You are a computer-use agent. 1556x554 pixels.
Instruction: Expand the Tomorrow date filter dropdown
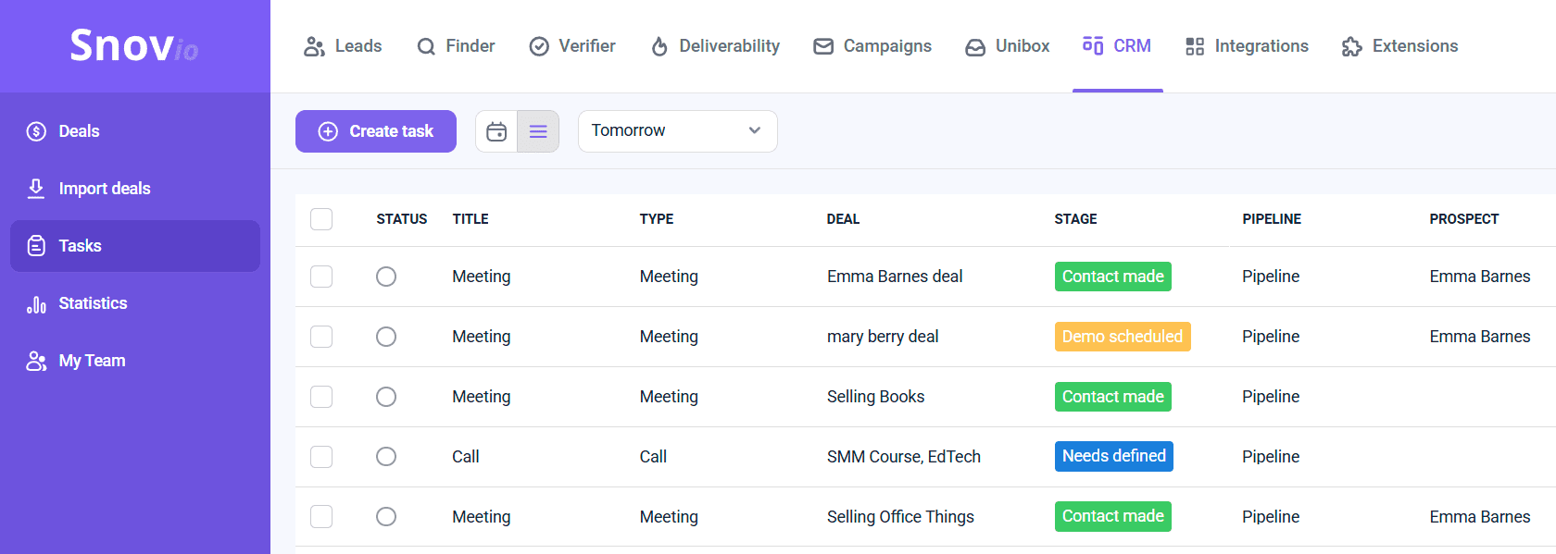coord(677,131)
